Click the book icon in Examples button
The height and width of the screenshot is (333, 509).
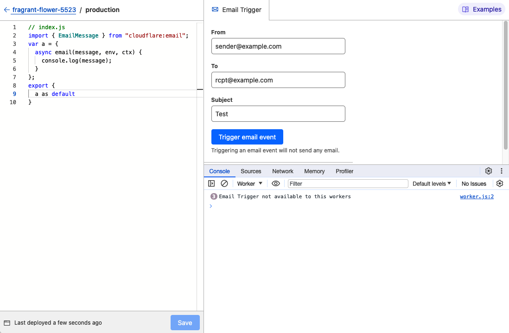(465, 9)
